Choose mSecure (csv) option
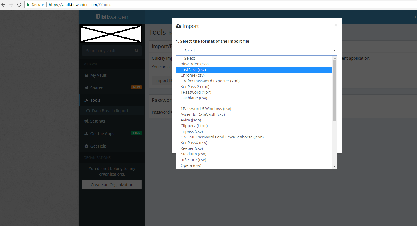417x226 pixels. pos(254,160)
